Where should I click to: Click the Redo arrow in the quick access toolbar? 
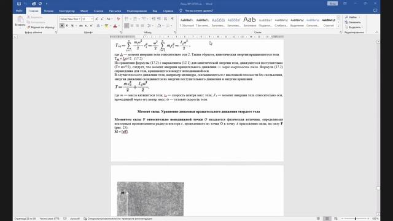(40, 4)
